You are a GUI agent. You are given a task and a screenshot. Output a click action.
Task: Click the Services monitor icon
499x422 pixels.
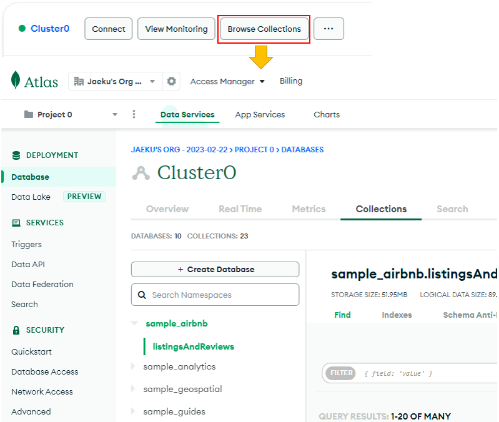tap(16, 223)
